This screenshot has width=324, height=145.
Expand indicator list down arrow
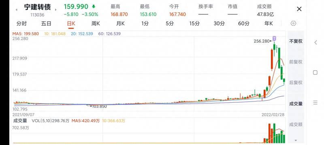296,141
